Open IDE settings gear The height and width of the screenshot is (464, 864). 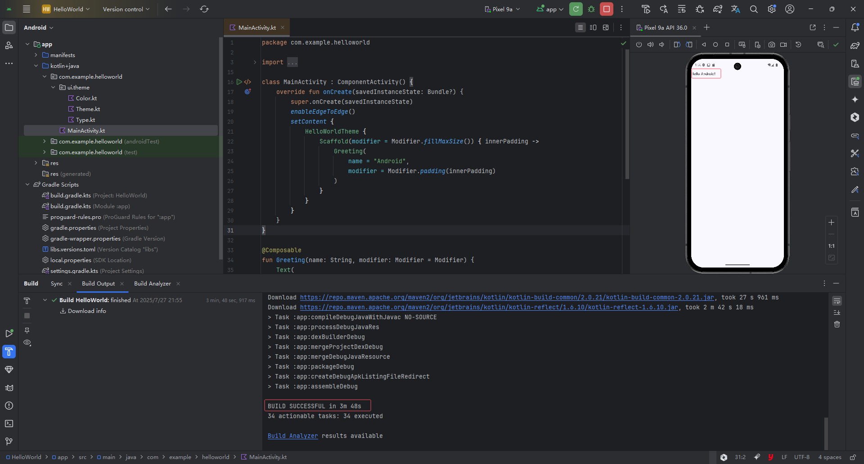click(x=772, y=9)
